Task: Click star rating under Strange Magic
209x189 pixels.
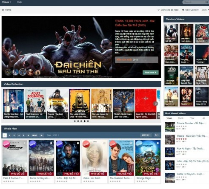Action: point(142,181)
